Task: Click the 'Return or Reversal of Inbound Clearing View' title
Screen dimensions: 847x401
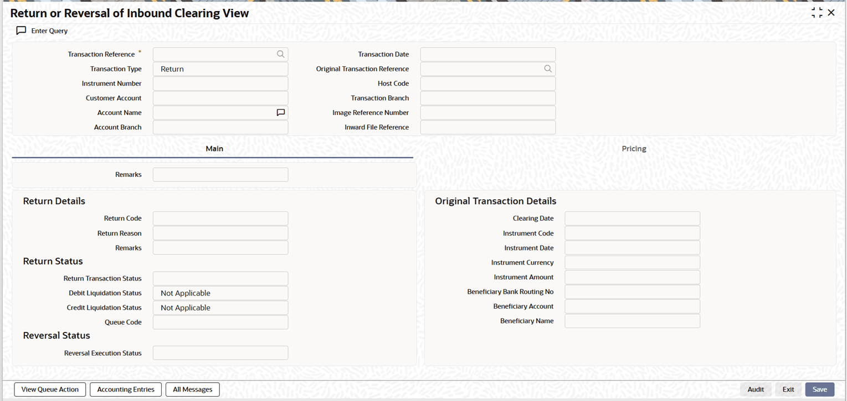Action: click(x=130, y=13)
